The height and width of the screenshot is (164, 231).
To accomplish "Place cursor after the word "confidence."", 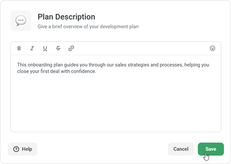I will tap(96, 71).
